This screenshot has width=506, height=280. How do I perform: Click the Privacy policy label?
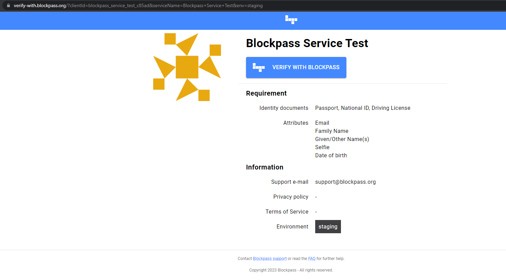291,197
